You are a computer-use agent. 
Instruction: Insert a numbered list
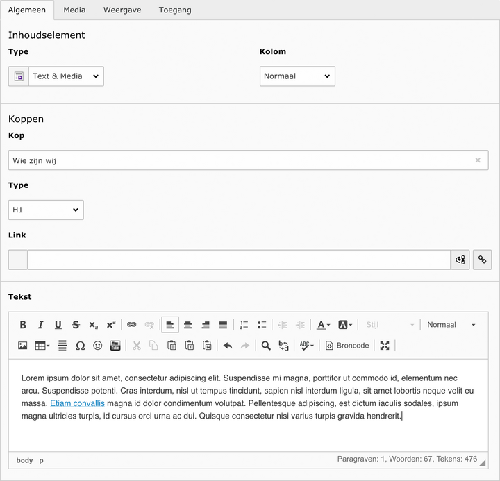(244, 325)
